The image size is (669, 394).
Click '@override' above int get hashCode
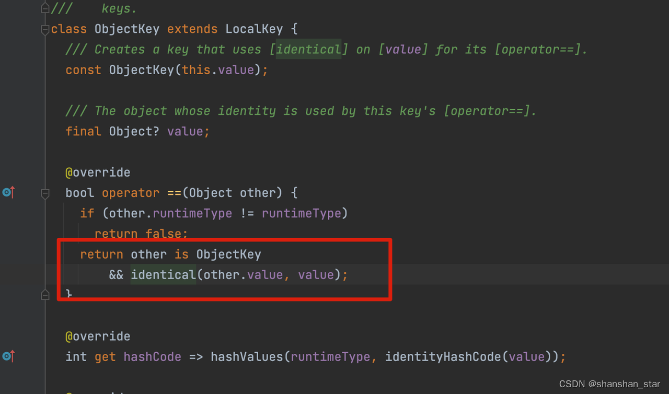pos(98,336)
